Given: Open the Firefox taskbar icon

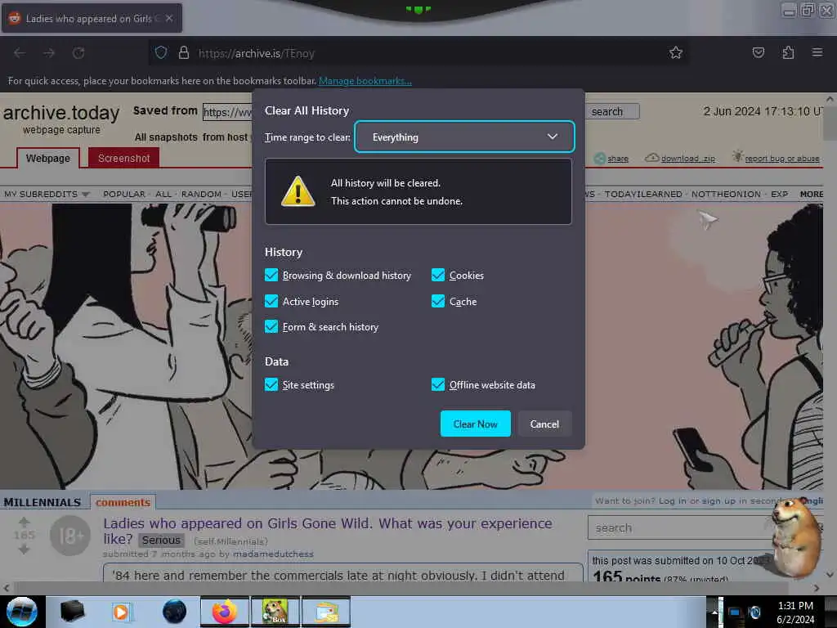Looking at the screenshot, I should coord(224,612).
